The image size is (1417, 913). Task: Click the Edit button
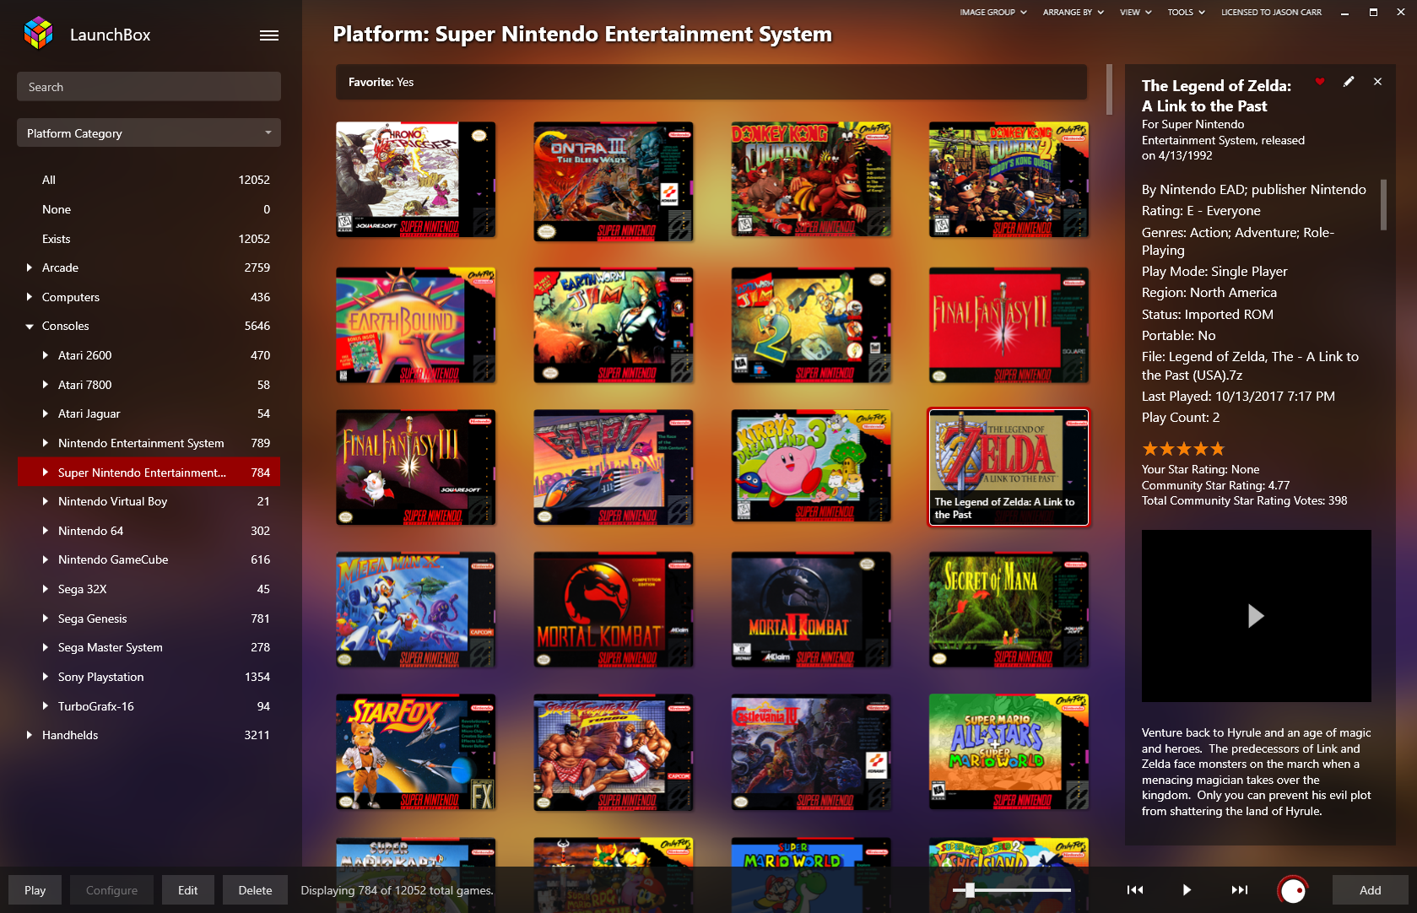(187, 890)
